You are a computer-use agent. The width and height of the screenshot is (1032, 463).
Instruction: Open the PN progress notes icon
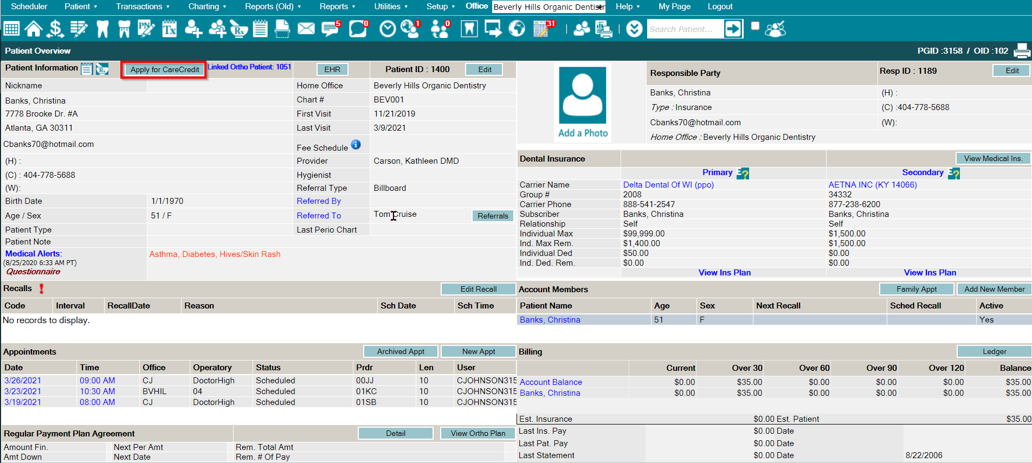[x=146, y=29]
